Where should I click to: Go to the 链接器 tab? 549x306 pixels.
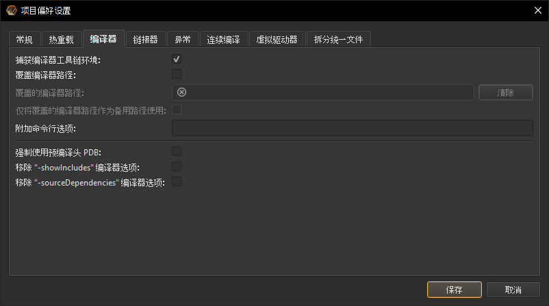coord(145,40)
